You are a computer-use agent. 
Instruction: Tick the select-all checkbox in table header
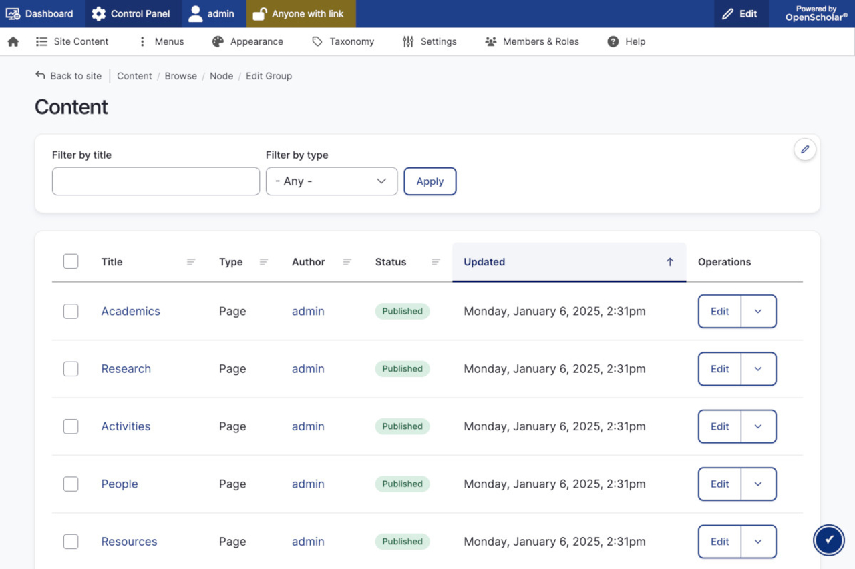click(71, 261)
